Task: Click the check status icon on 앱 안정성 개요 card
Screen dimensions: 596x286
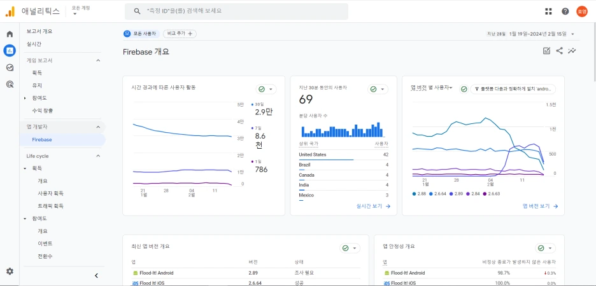Action: click(541, 248)
